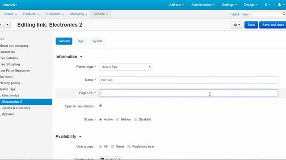
Task: Open the gear actions menu
Action: (237, 25)
